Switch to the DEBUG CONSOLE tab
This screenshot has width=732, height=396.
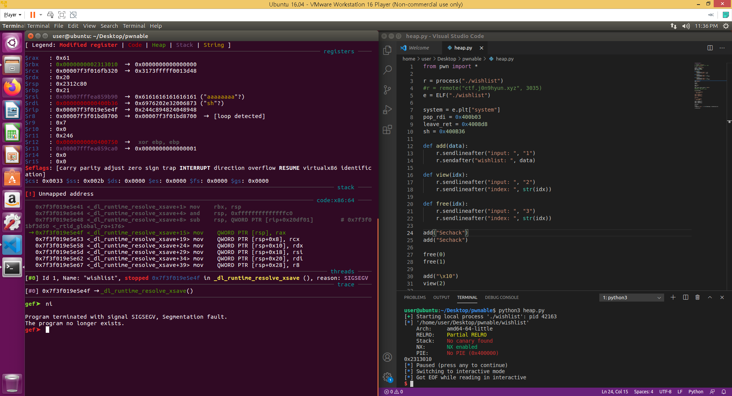pos(502,297)
